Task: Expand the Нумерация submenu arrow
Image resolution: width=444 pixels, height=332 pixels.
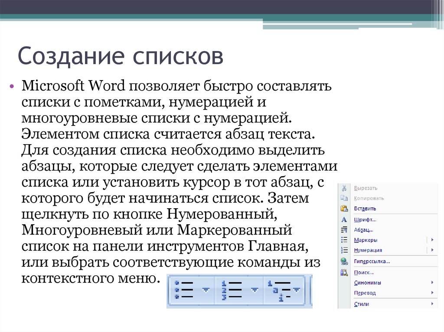Action: pyautogui.click(x=432, y=250)
